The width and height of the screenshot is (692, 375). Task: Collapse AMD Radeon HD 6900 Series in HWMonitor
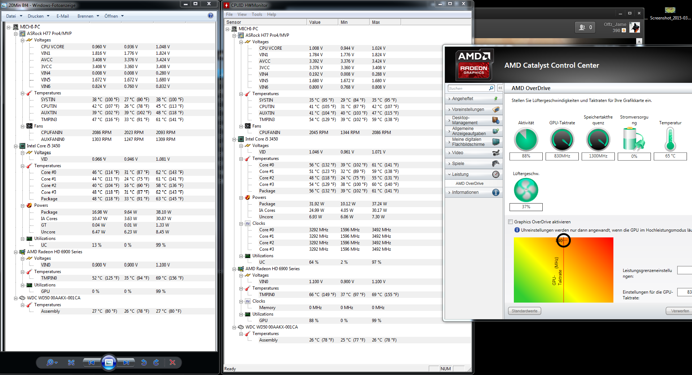(234, 269)
